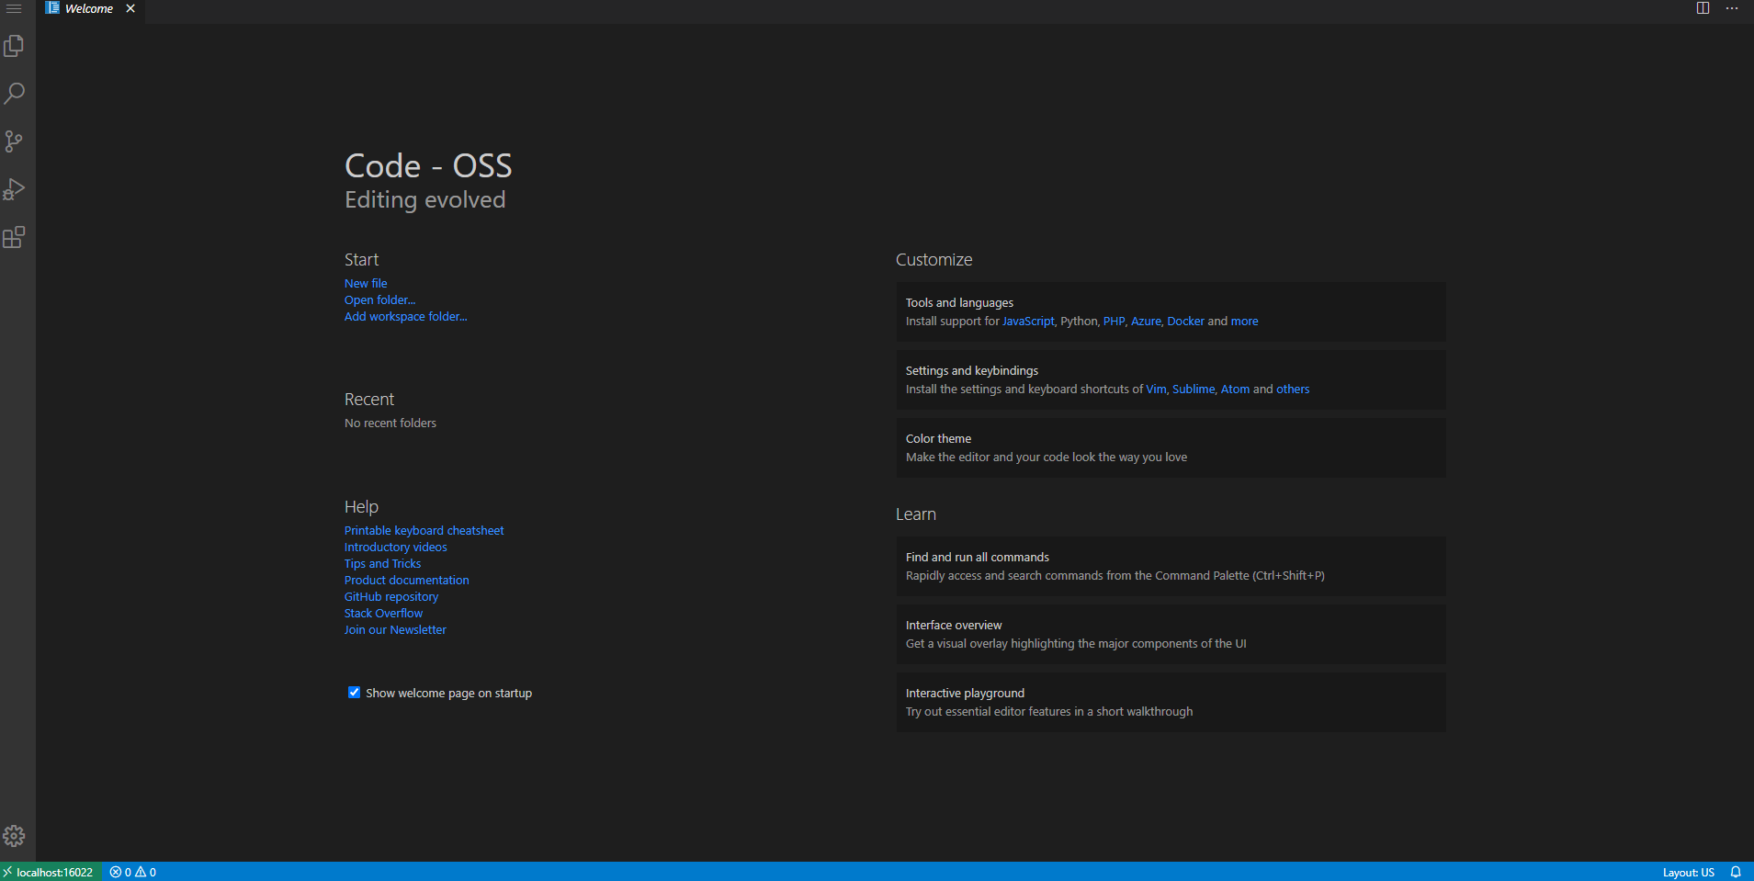The image size is (1754, 881).
Task: Click the 'Editing evolved' subtitle
Action: pyautogui.click(x=424, y=200)
